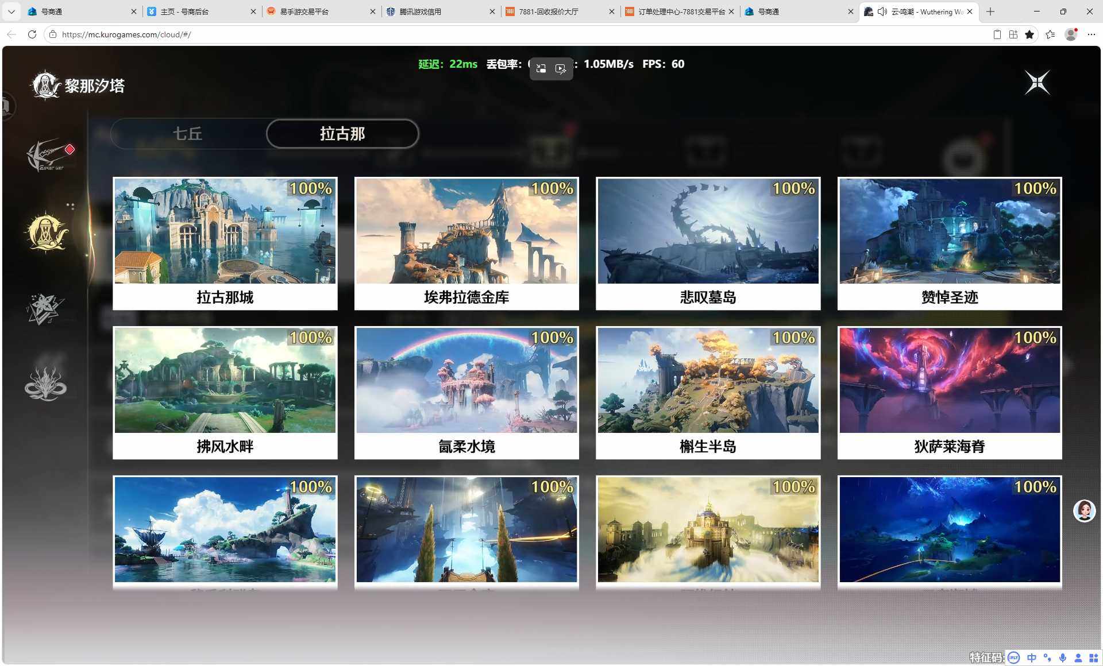Screen dimensions: 1103x666
Task: Click the address bar URL field
Action: pos(517,34)
